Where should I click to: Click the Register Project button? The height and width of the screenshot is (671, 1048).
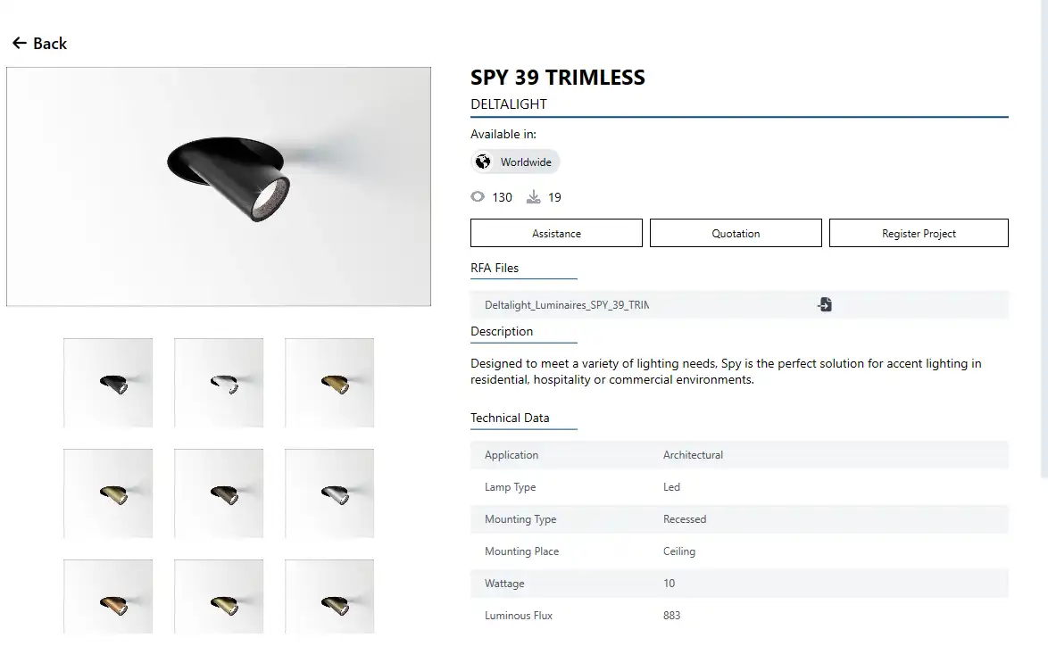[919, 234]
